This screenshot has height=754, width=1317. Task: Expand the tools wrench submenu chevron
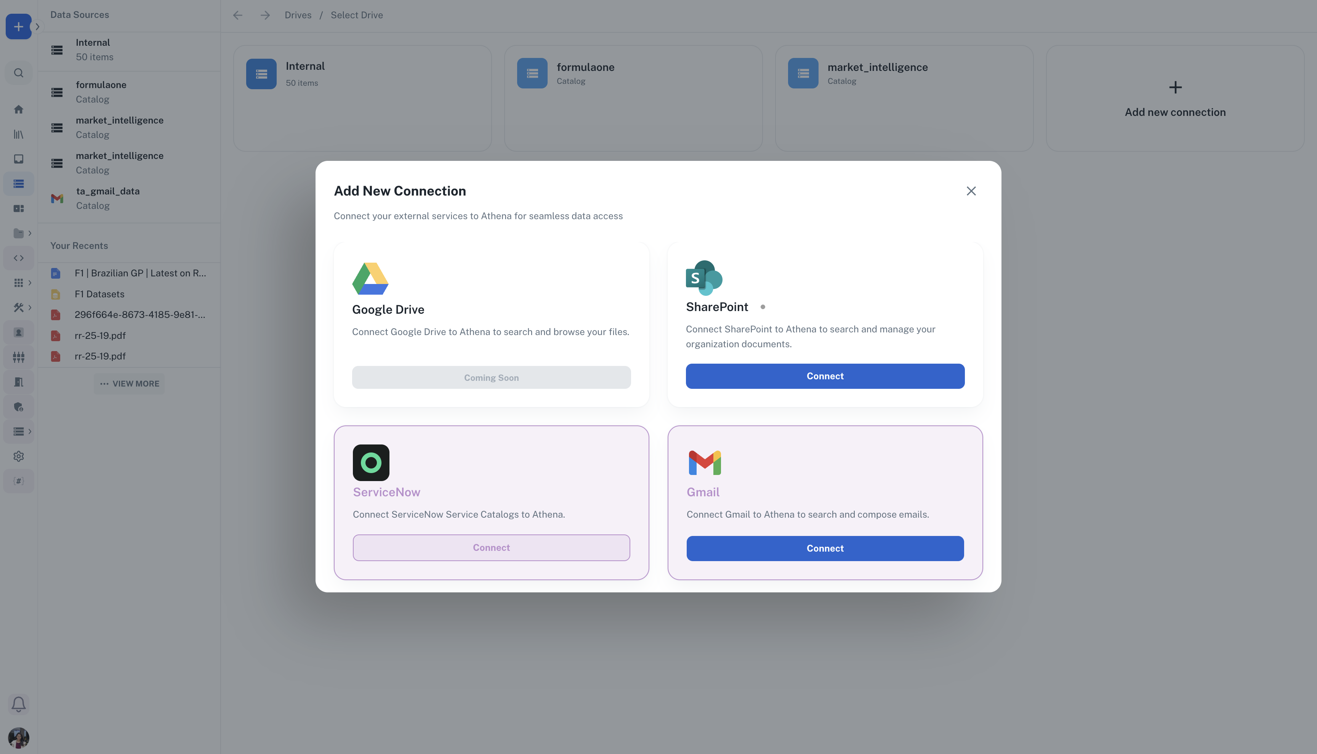[30, 308]
